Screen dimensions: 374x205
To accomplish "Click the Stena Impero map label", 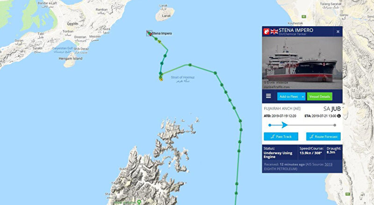I will pyautogui.click(x=162, y=33).
